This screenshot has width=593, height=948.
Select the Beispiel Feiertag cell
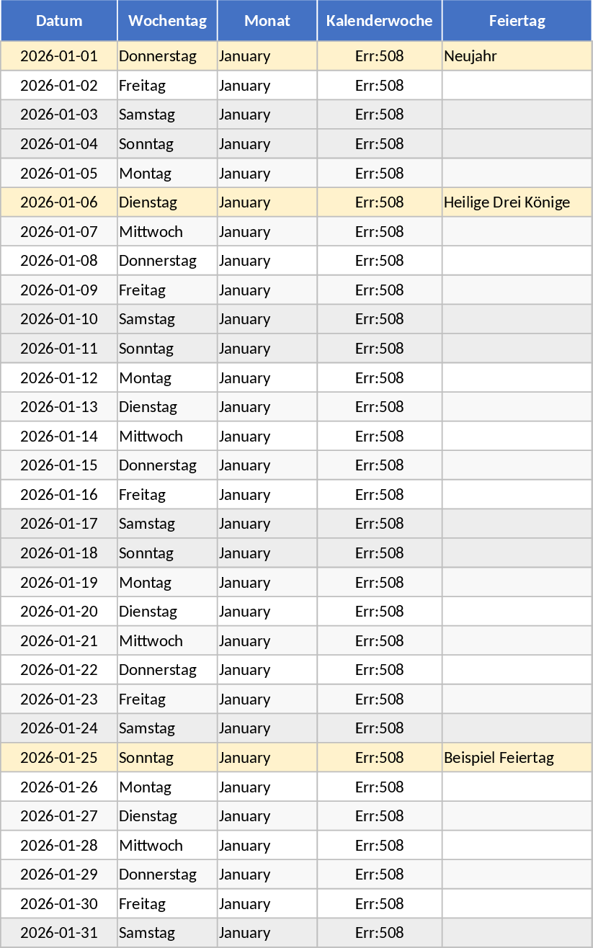click(517, 758)
